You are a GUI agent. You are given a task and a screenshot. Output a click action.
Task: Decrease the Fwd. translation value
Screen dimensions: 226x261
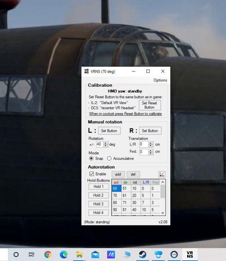point(151,153)
